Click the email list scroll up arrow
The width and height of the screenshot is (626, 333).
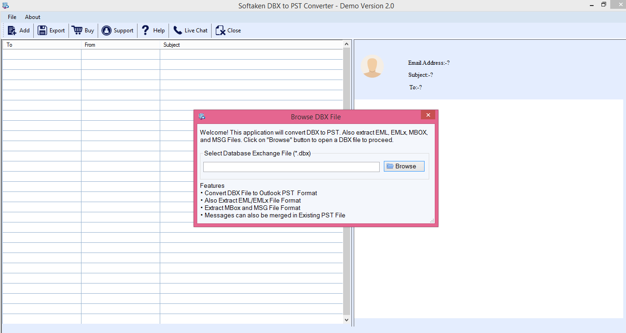point(347,44)
